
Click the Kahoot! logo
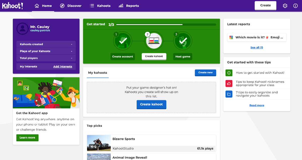(x=13, y=6)
